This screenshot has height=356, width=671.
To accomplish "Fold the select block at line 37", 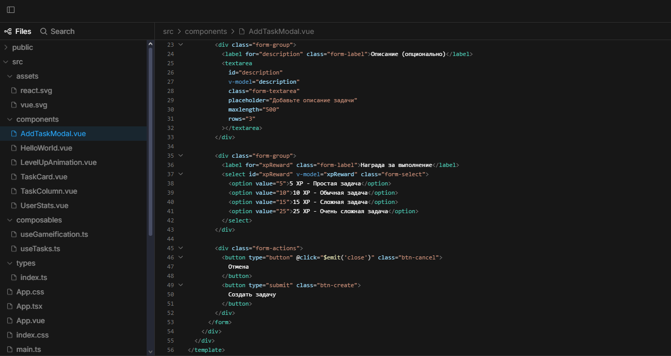I will [x=181, y=174].
